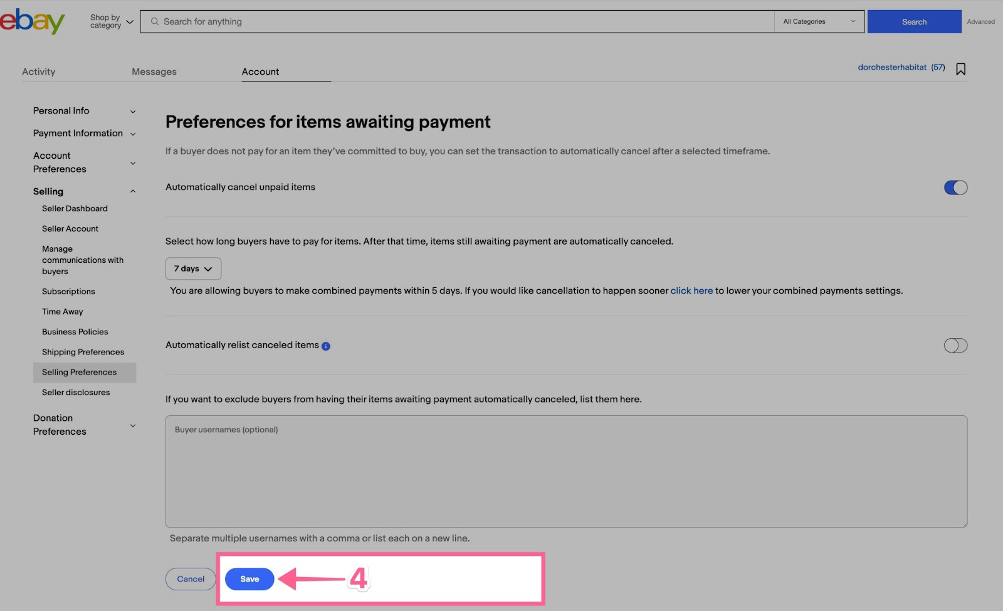Viewport: 1003px width, 611px height.
Task: Click the magnifier icon in search bar
Action: (155, 21)
